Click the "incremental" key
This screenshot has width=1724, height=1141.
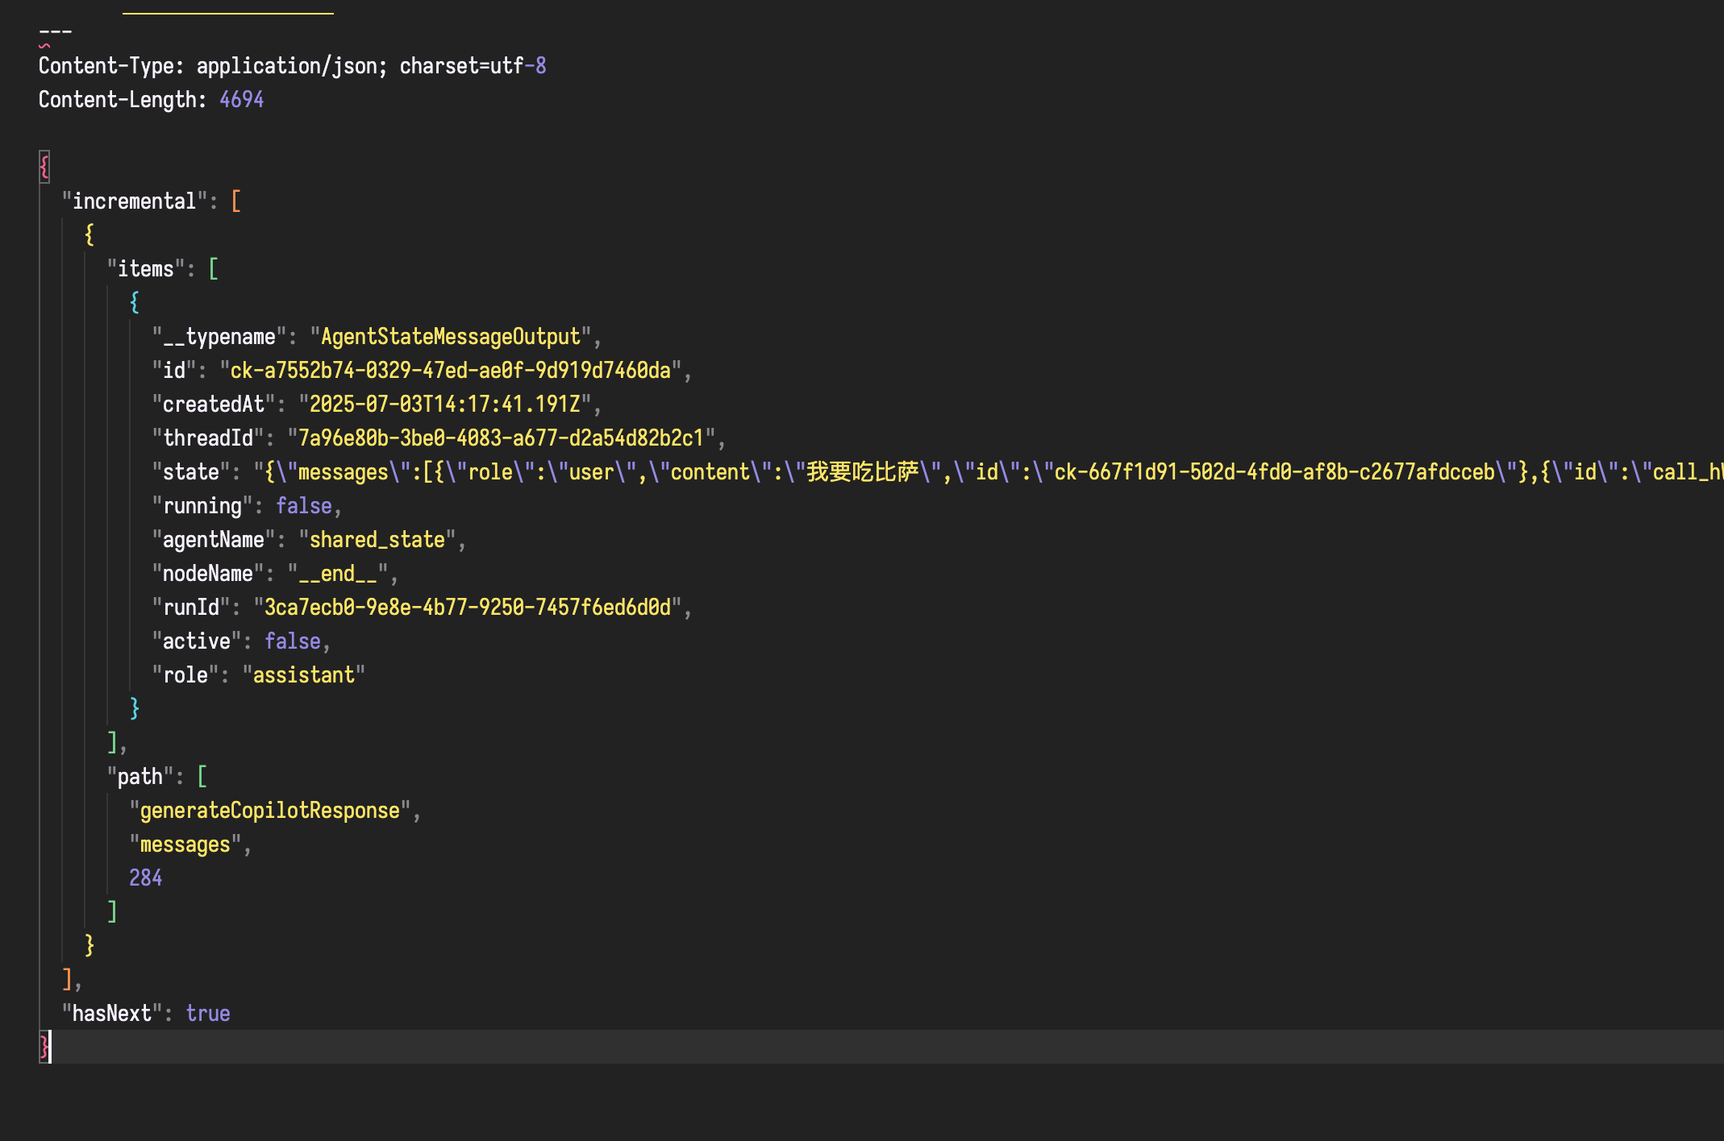[x=134, y=201]
